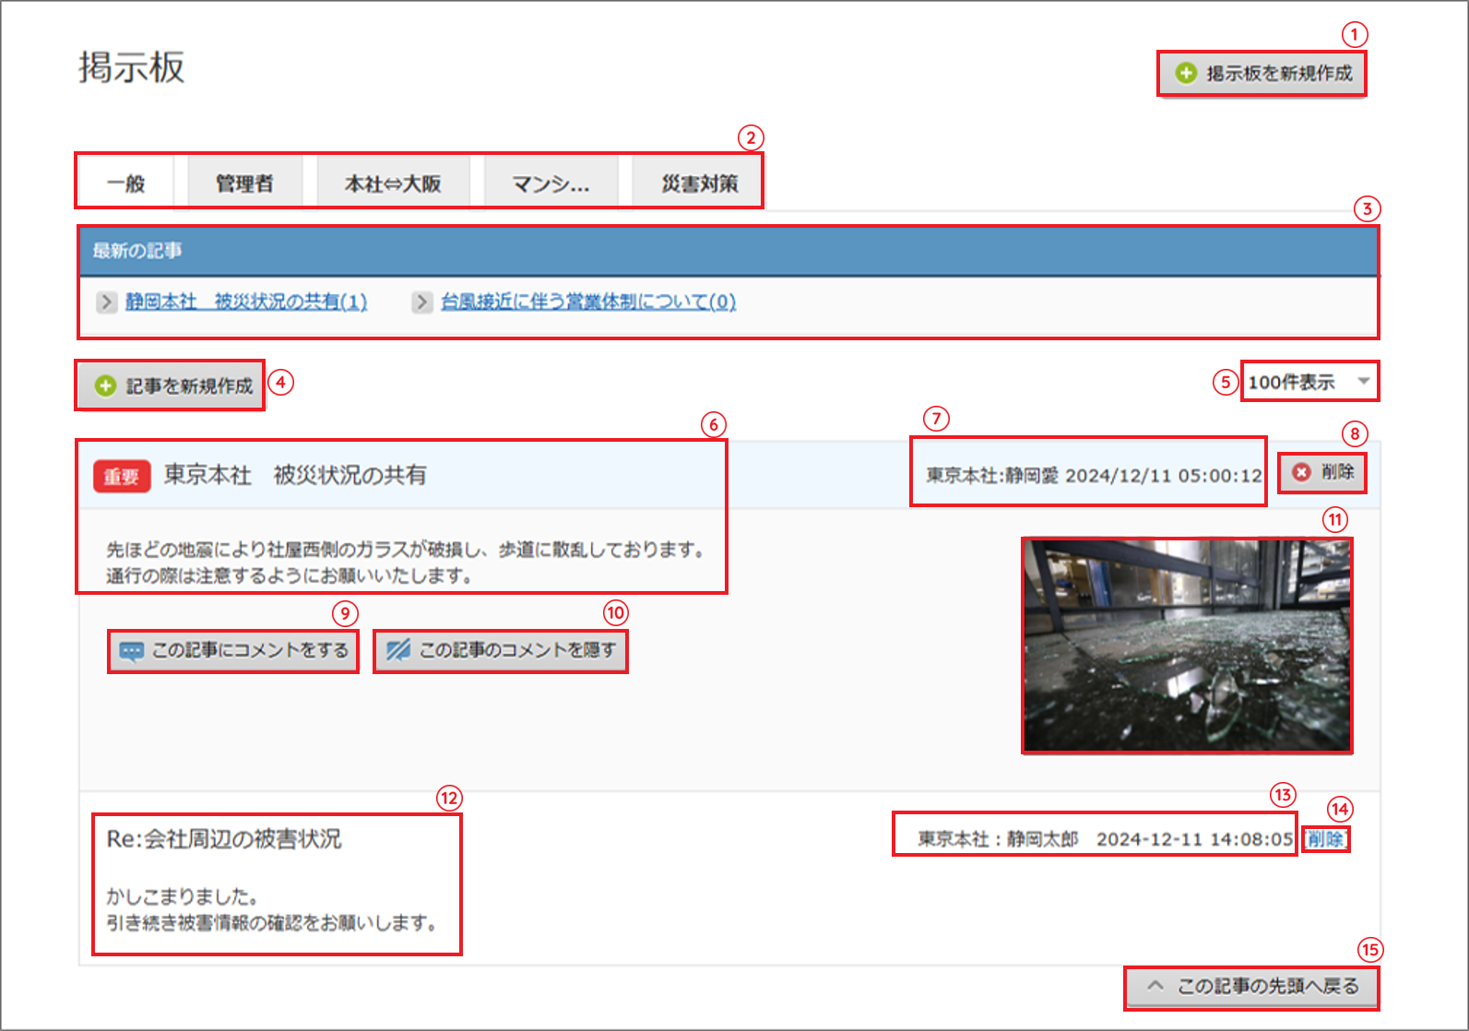Open the broken glass photo thumbnail
Screen dimensions: 1469x1031
tap(1188, 646)
